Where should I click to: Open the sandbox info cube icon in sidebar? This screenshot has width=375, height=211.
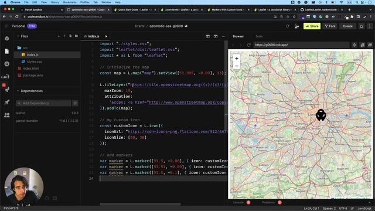click(x=6, y=39)
